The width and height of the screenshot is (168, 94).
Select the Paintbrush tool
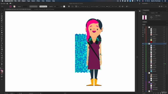click(x=2, y=28)
